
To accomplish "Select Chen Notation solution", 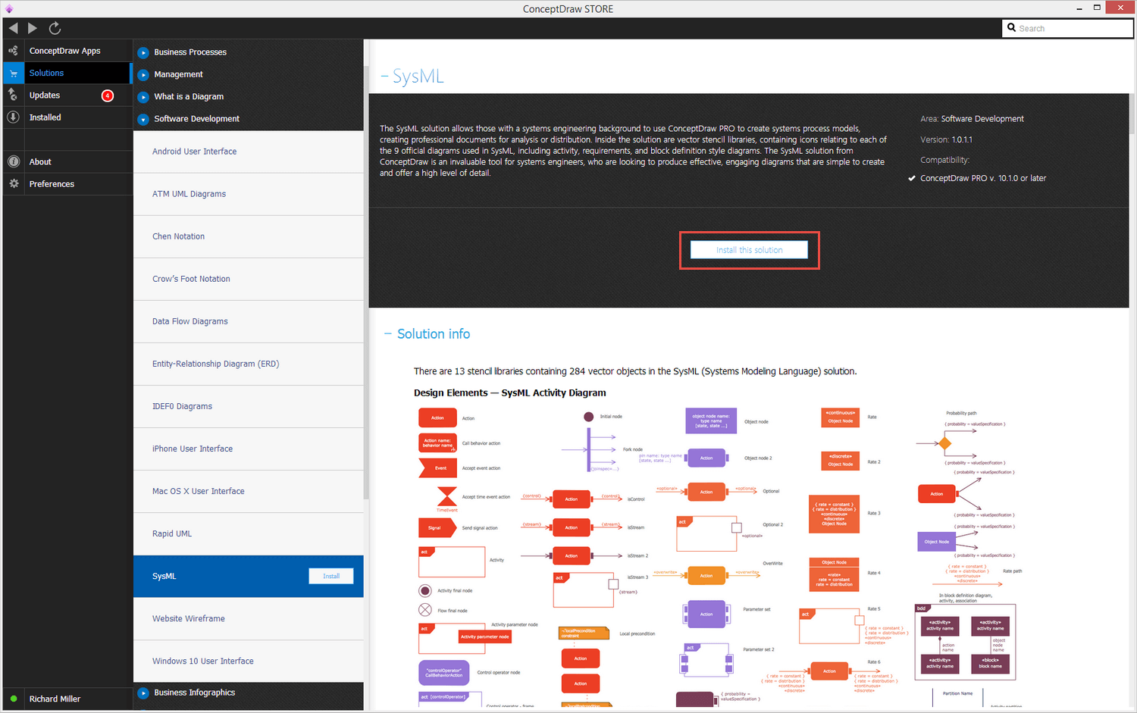I will (x=249, y=236).
